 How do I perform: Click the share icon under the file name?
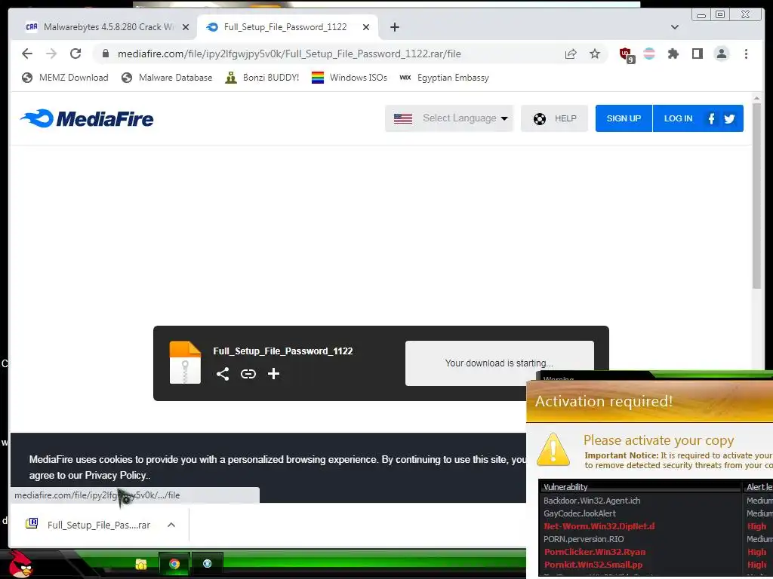tap(223, 374)
